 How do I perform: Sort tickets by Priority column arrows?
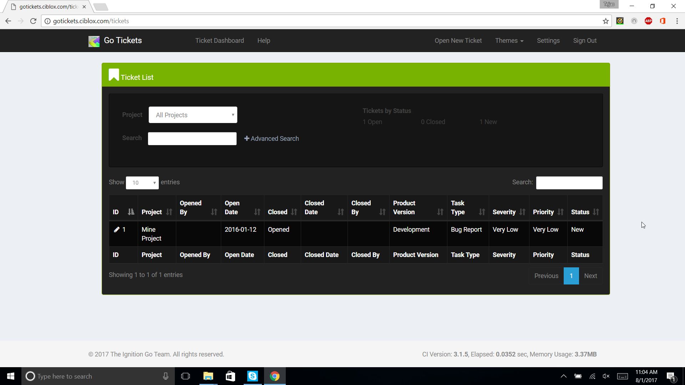click(560, 212)
